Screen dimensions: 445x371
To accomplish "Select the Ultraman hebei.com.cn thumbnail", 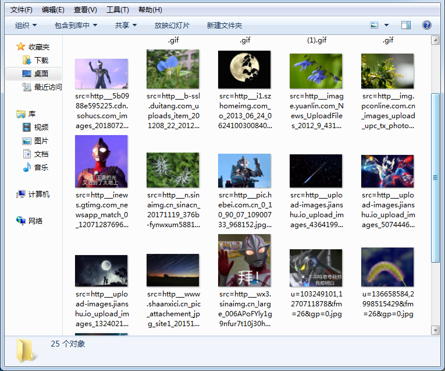I will tap(244, 171).
